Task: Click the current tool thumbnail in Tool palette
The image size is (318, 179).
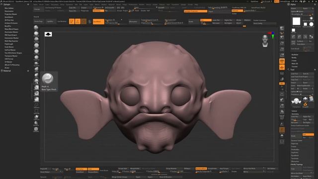Action: click(x=296, y=101)
